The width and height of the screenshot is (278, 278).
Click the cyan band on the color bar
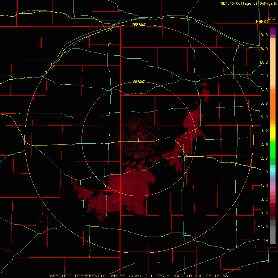click(x=273, y=170)
